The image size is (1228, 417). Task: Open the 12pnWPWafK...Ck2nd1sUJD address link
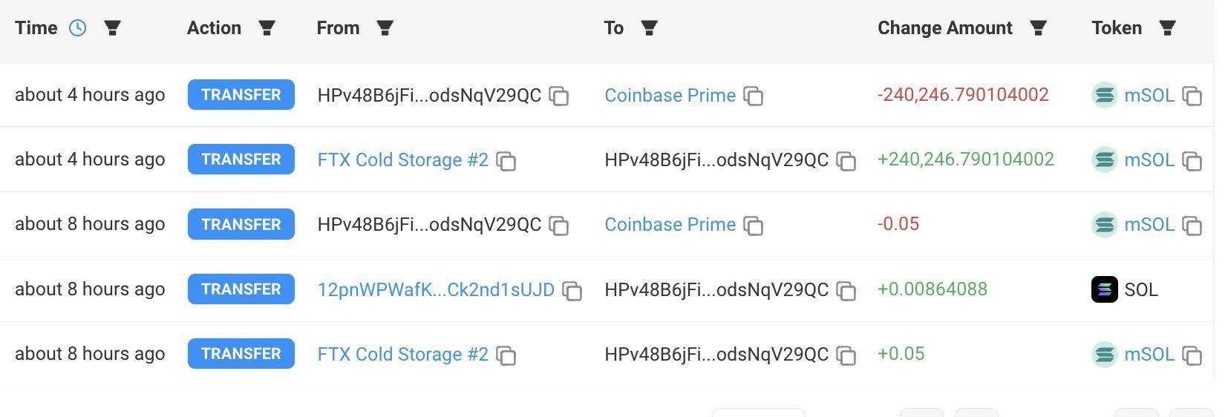point(435,289)
